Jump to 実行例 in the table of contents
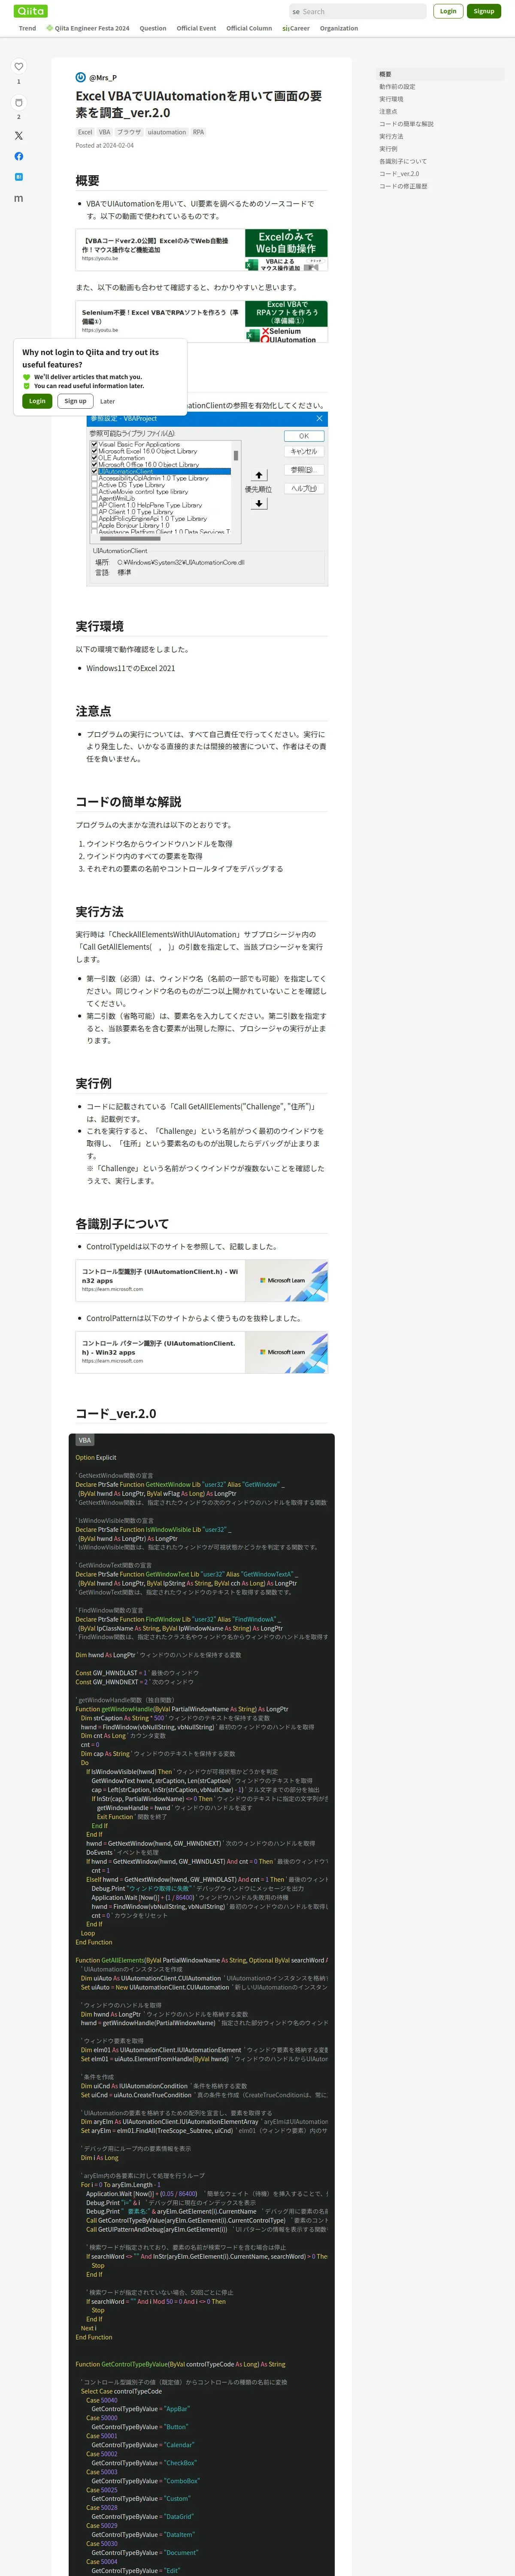This screenshot has height=2576, width=515. [388, 149]
